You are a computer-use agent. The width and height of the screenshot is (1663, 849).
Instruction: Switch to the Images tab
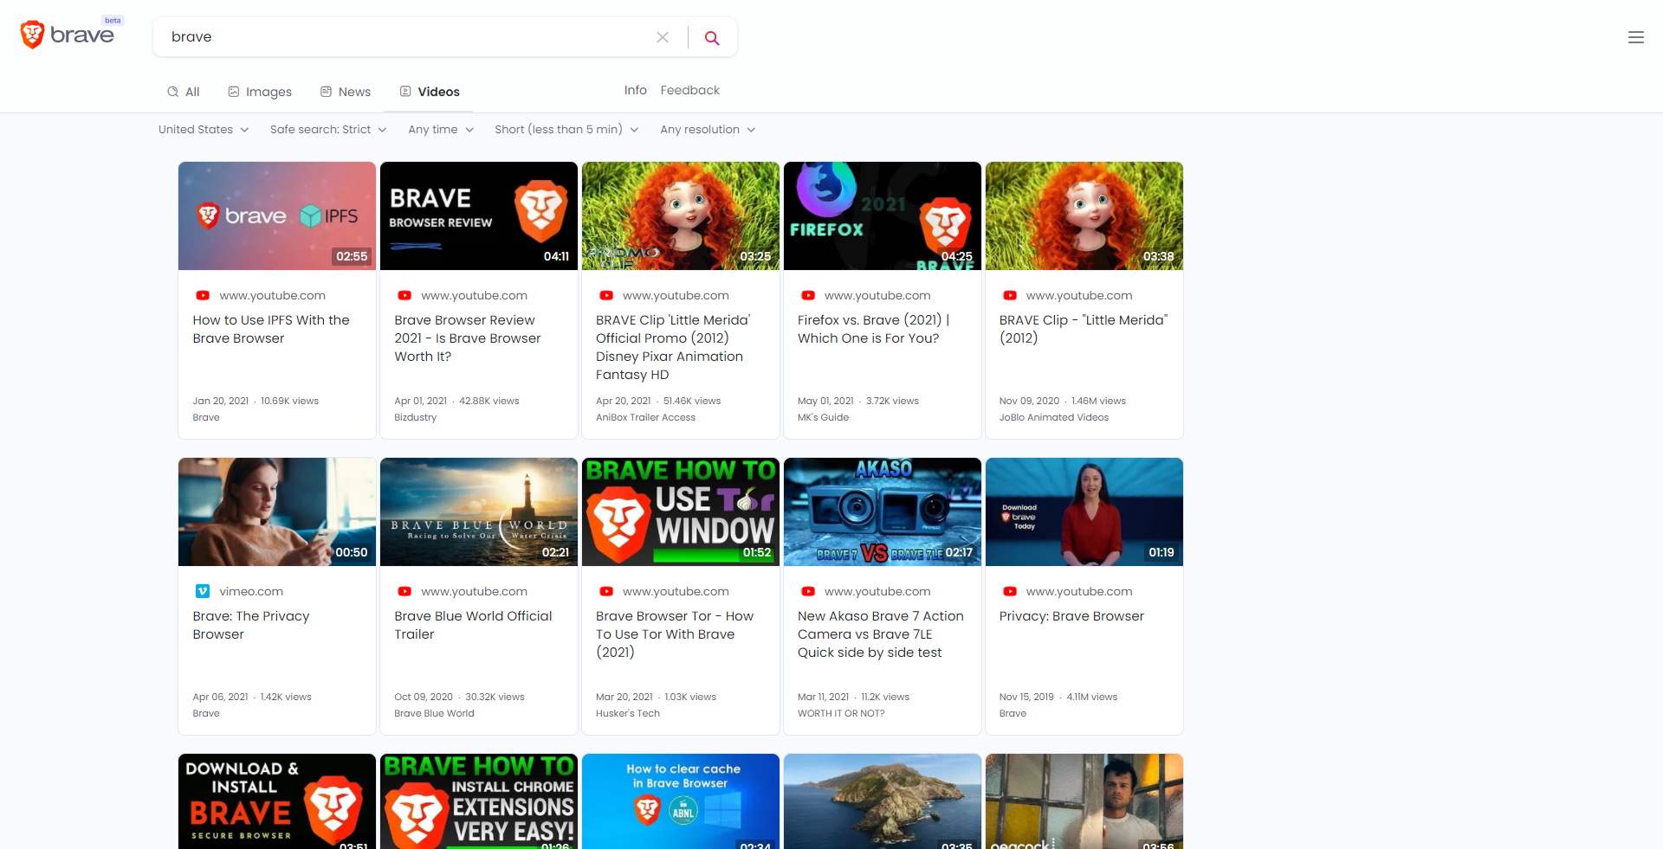point(260,92)
